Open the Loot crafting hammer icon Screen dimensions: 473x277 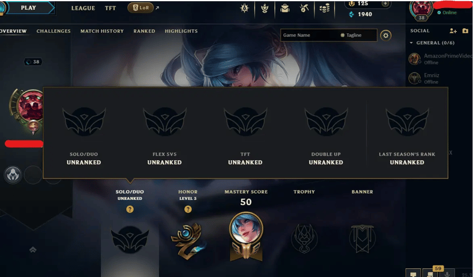pyautogui.click(x=304, y=8)
